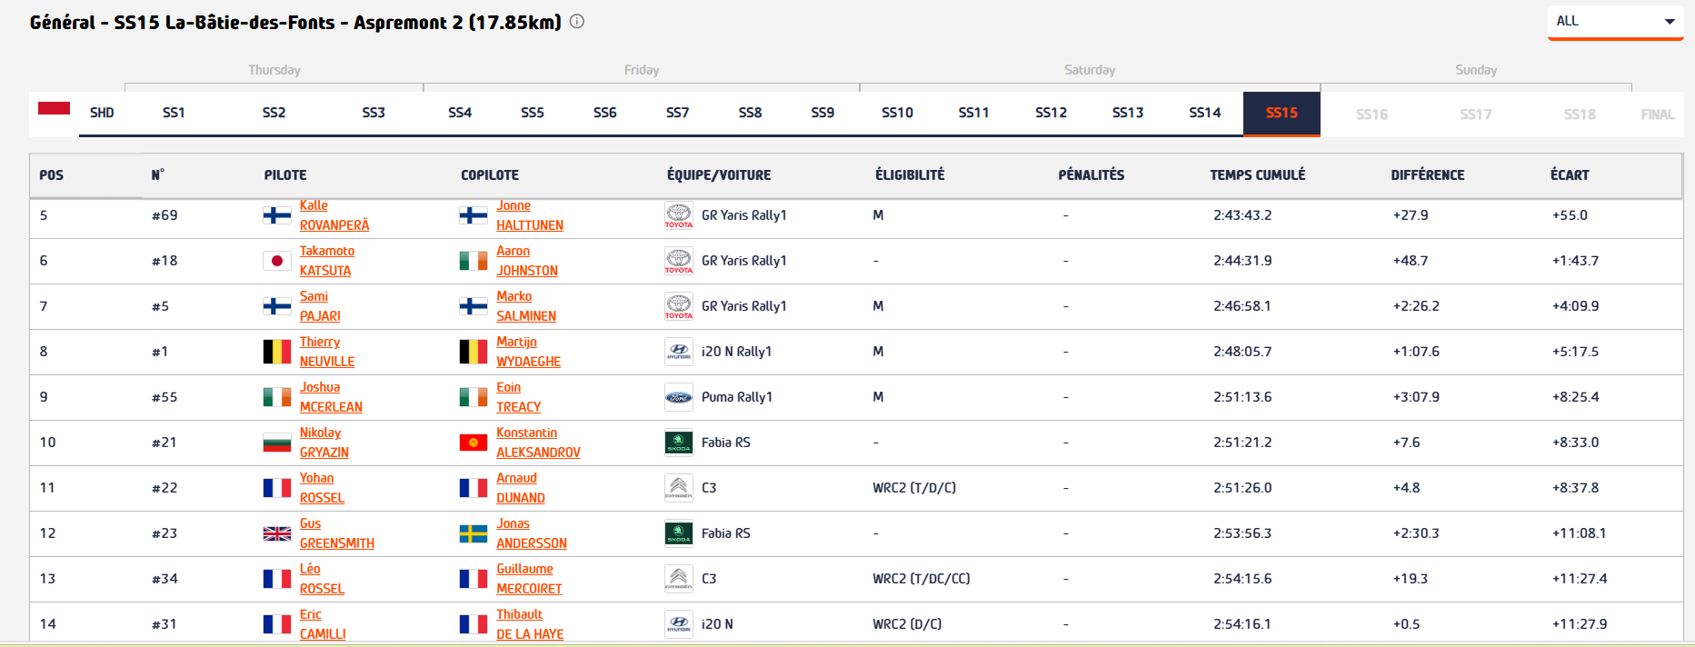The image size is (1695, 647).
Task: Click the POS column header
Action: click(52, 175)
